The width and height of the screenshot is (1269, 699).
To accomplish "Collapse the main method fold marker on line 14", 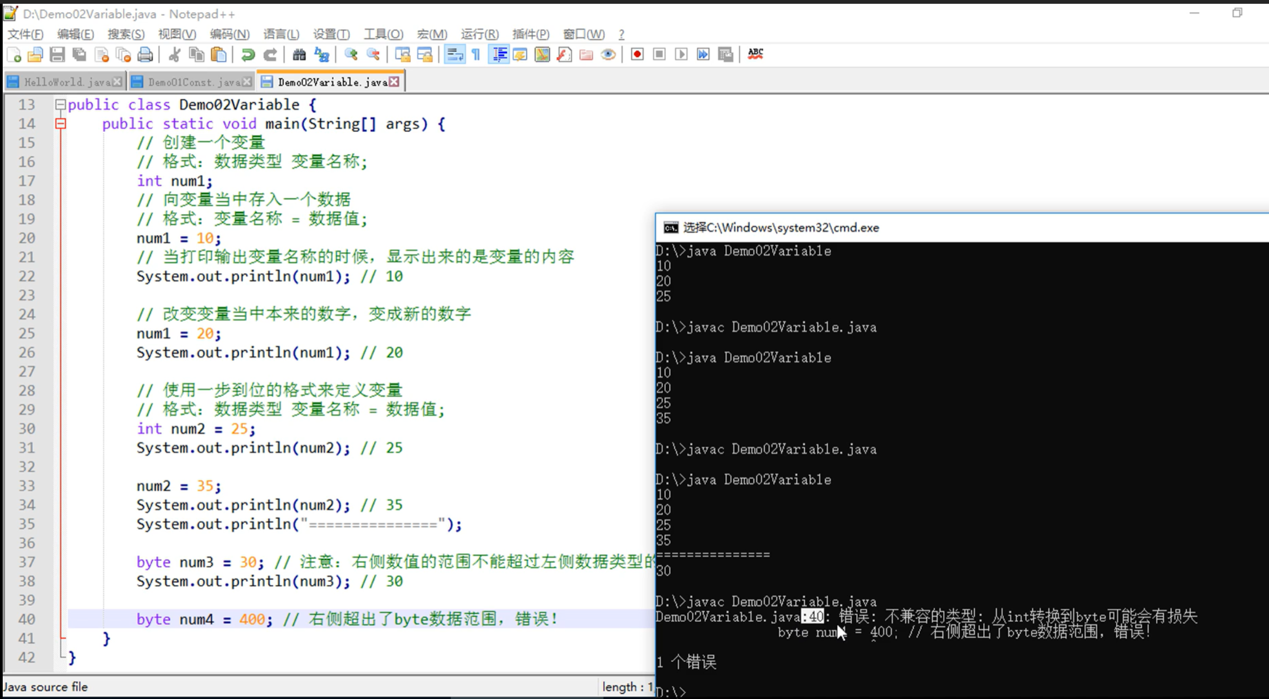I will (61, 124).
